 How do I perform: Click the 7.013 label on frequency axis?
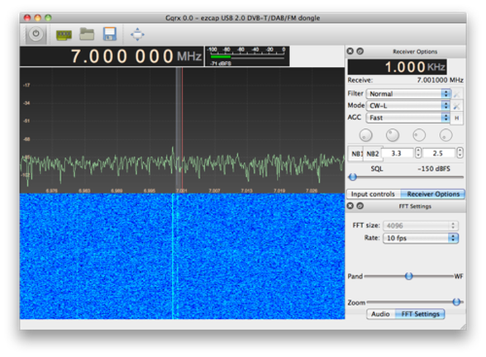point(246,190)
